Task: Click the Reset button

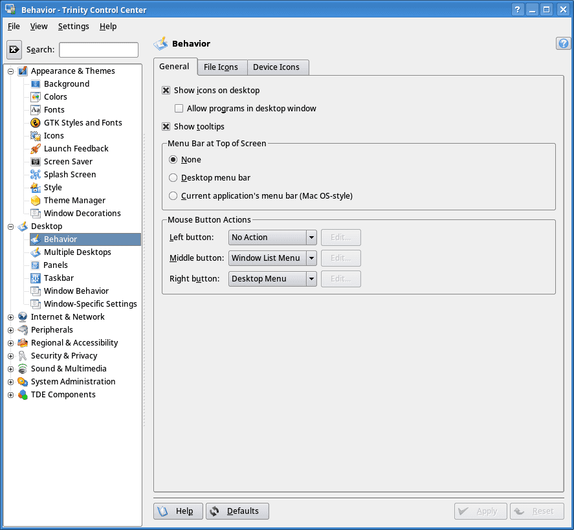Action: click(x=537, y=511)
